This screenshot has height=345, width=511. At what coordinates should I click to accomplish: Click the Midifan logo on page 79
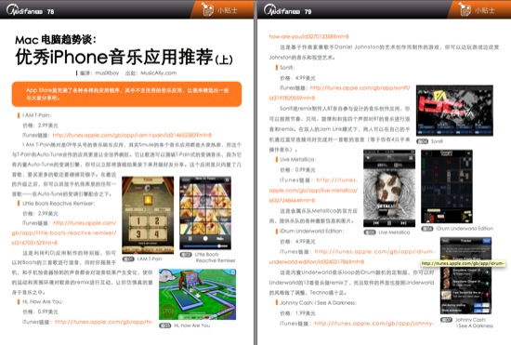pos(282,10)
